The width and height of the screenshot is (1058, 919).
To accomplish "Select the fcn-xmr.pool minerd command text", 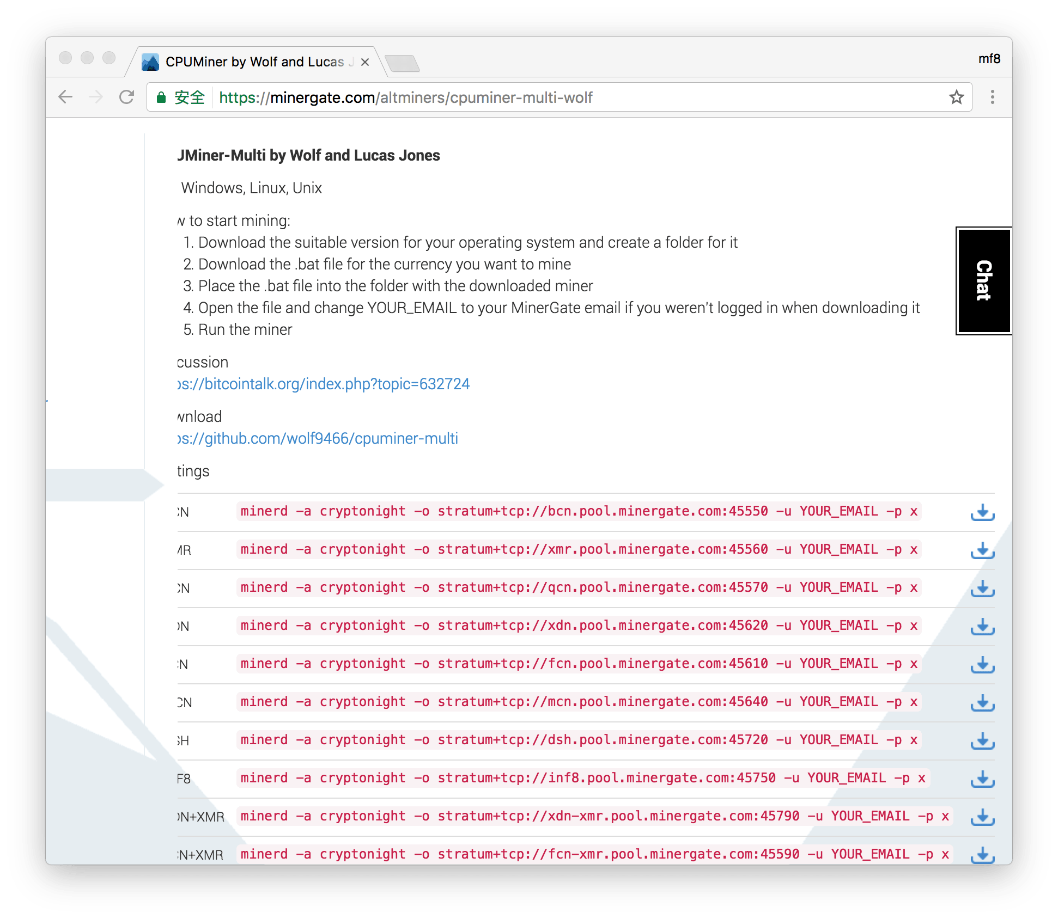I will click(x=594, y=854).
